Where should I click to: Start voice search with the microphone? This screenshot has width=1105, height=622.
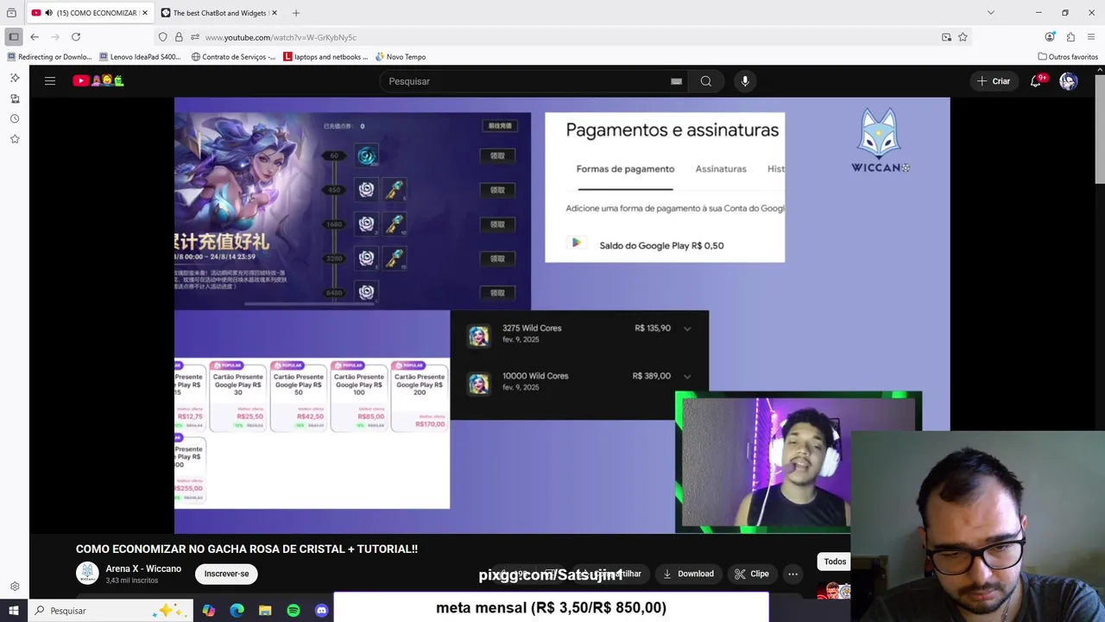(745, 81)
